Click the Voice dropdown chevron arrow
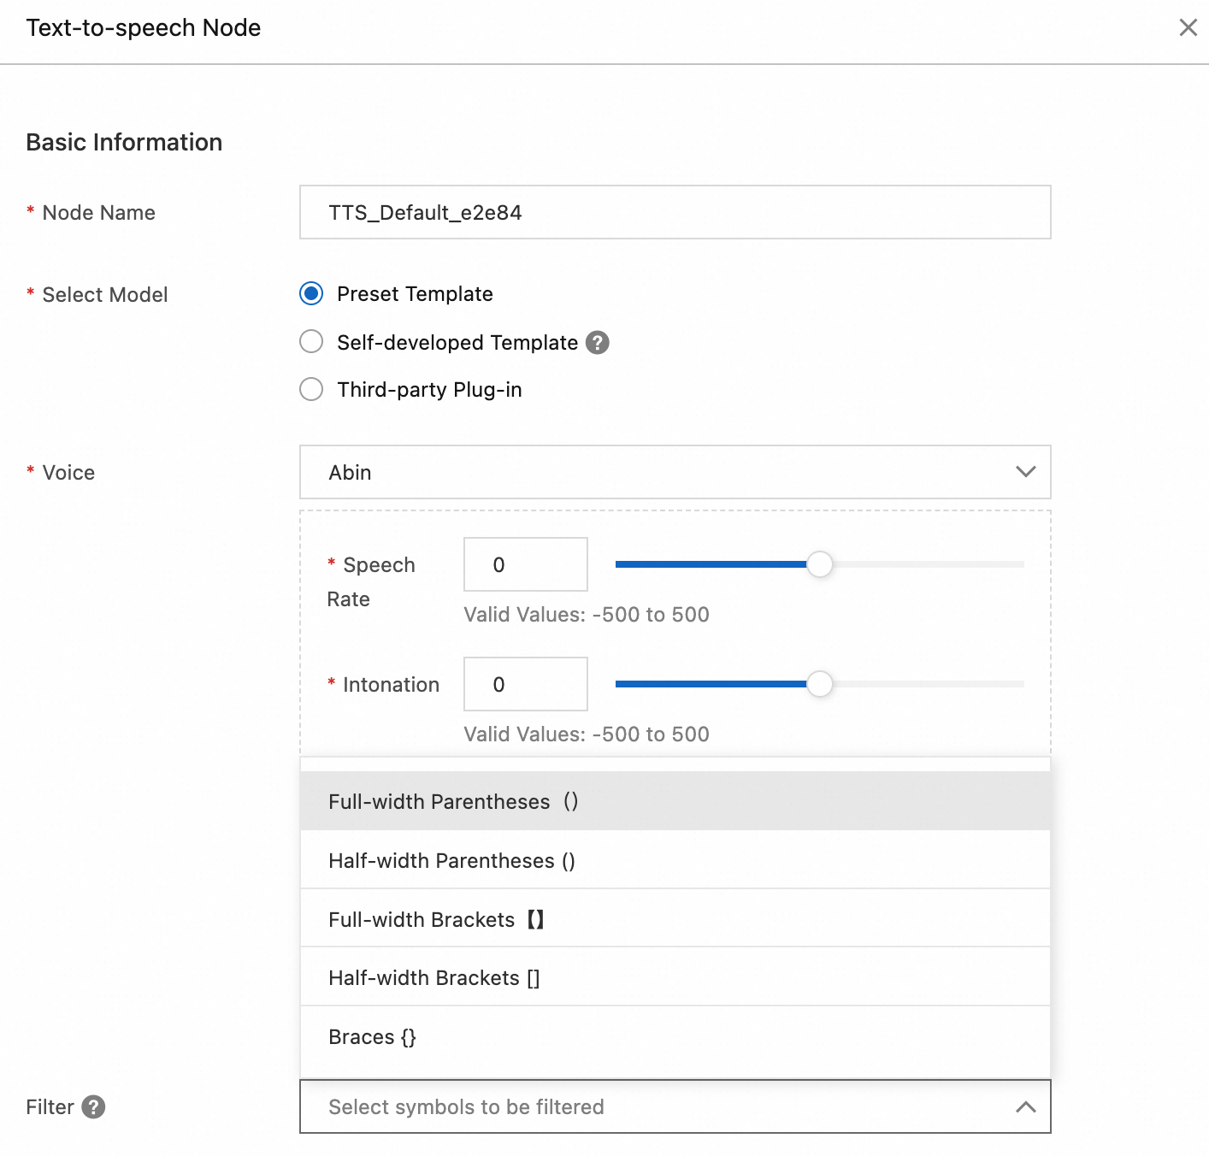This screenshot has height=1156, width=1209. click(x=1025, y=472)
